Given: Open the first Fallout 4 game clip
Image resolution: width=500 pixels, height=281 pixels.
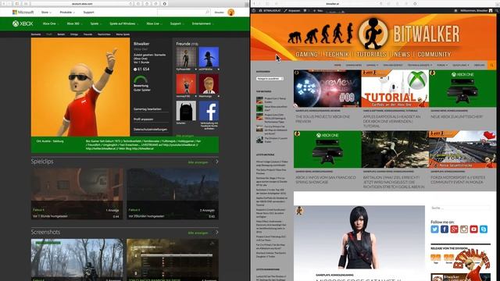Looking at the screenshot, I should 77,194.
